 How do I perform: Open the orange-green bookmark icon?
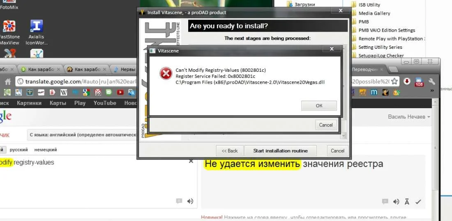[x=397, y=92]
